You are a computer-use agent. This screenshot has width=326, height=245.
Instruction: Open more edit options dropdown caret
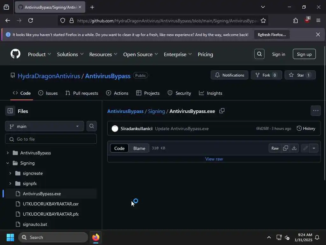click(314, 148)
